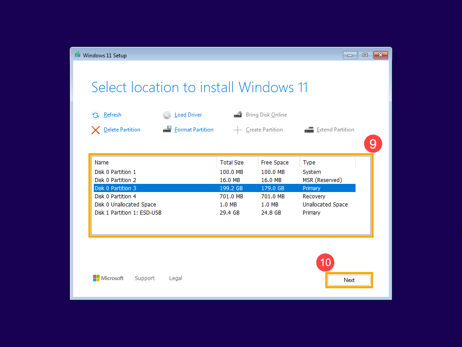This screenshot has width=462, height=347.
Task: Click the 179.0 GB free space cell
Action: [x=273, y=188]
